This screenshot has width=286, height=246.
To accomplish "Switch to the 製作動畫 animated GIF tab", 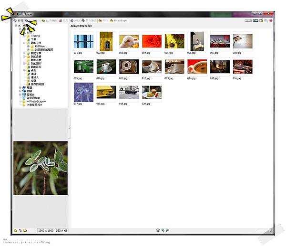I will pos(89,21).
